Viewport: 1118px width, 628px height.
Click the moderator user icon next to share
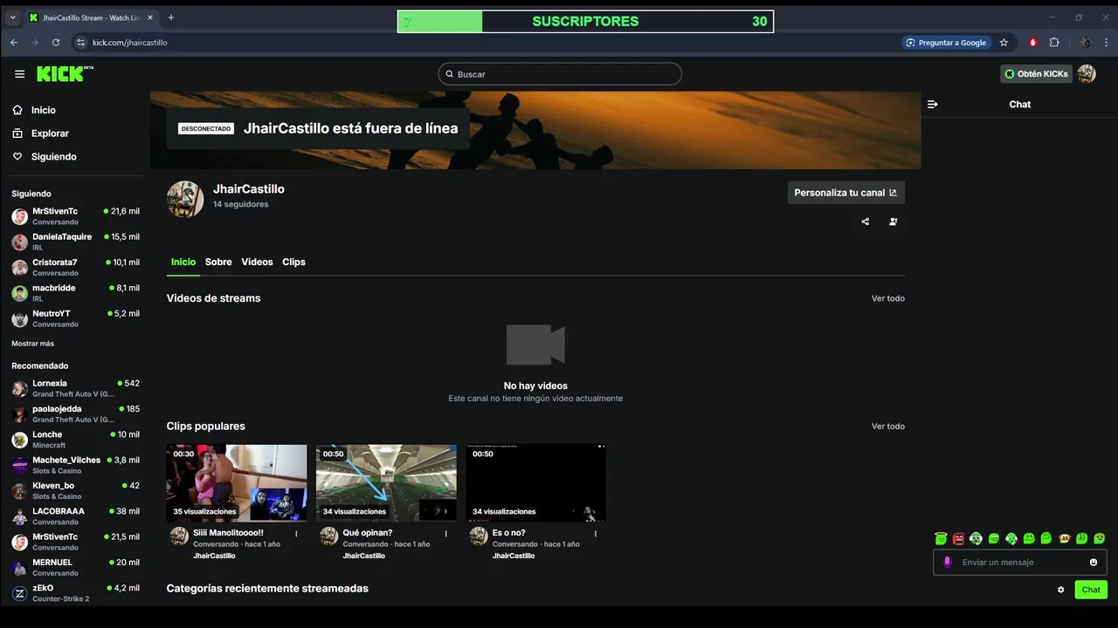click(893, 222)
